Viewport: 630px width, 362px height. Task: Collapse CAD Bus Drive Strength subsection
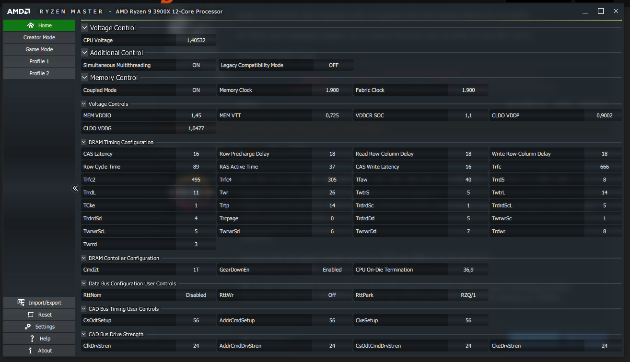84,334
